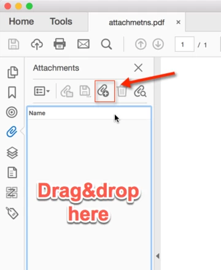Viewport: 221px width, 270px height.
Task: Switch to the Home tab
Action: coord(21,22)
